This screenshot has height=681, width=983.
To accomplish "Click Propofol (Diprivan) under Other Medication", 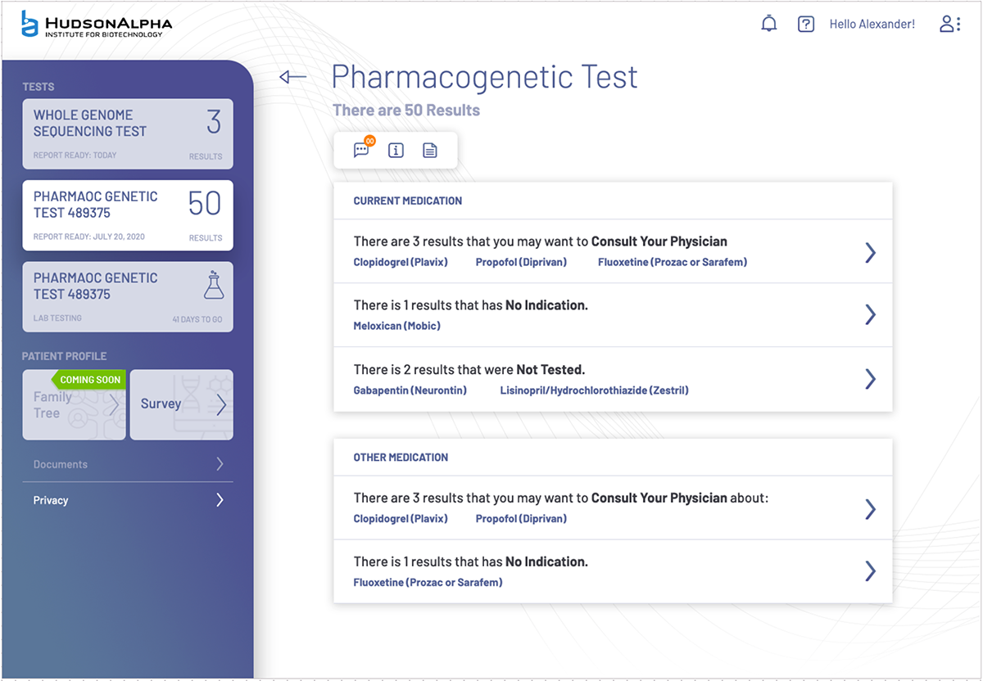I will tap(521, 519).
